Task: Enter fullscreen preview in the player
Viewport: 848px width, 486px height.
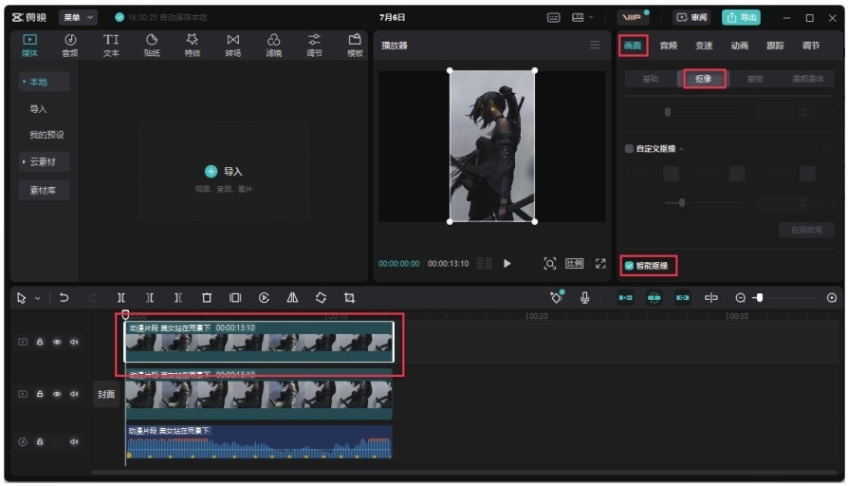Action: click(x=600, y=264)
